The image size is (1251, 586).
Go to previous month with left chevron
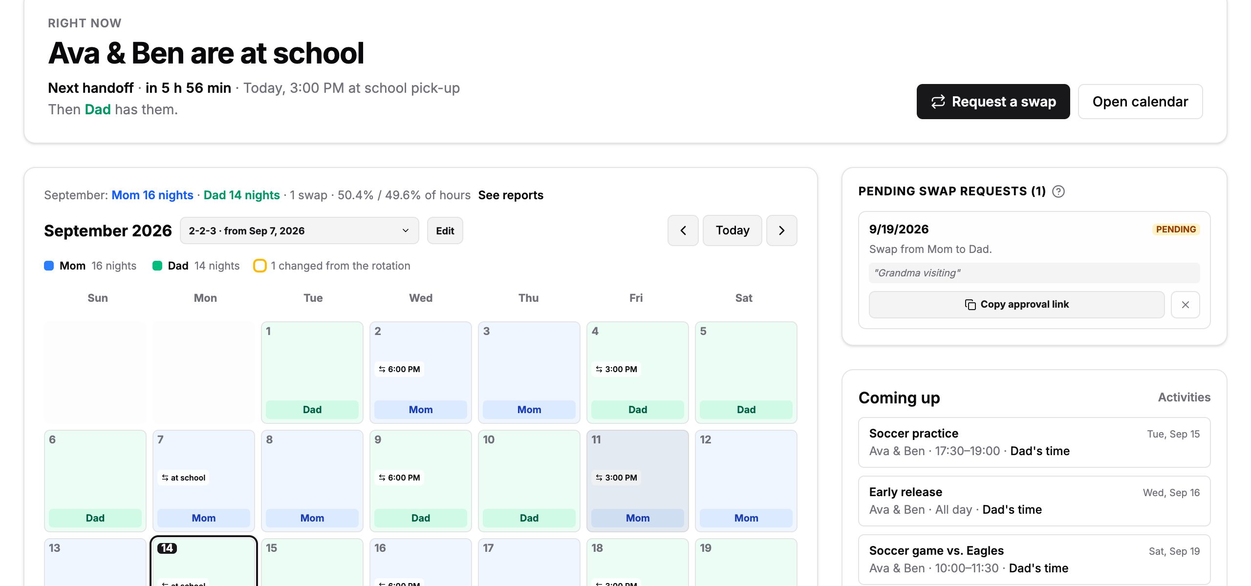pyautogui.click(x=683, y=230)
